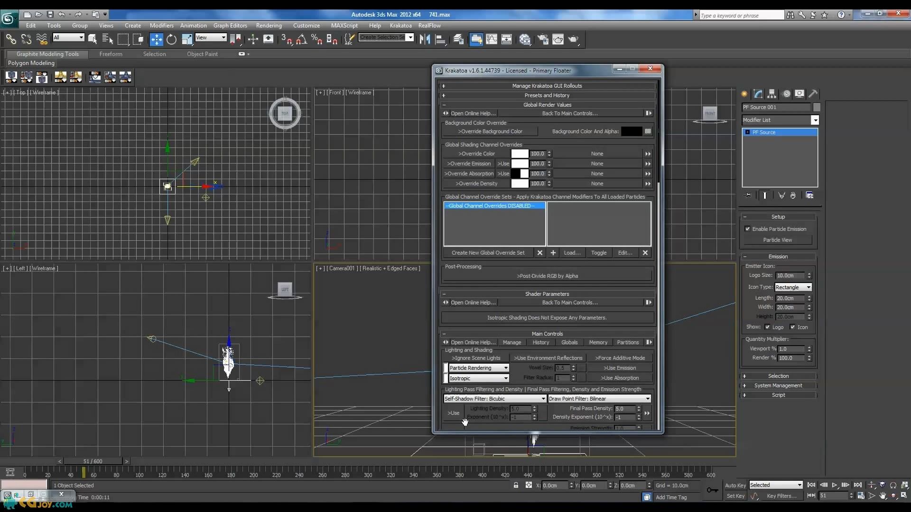
Task: Toggle >Use Emission option
Action: [620, 368]
